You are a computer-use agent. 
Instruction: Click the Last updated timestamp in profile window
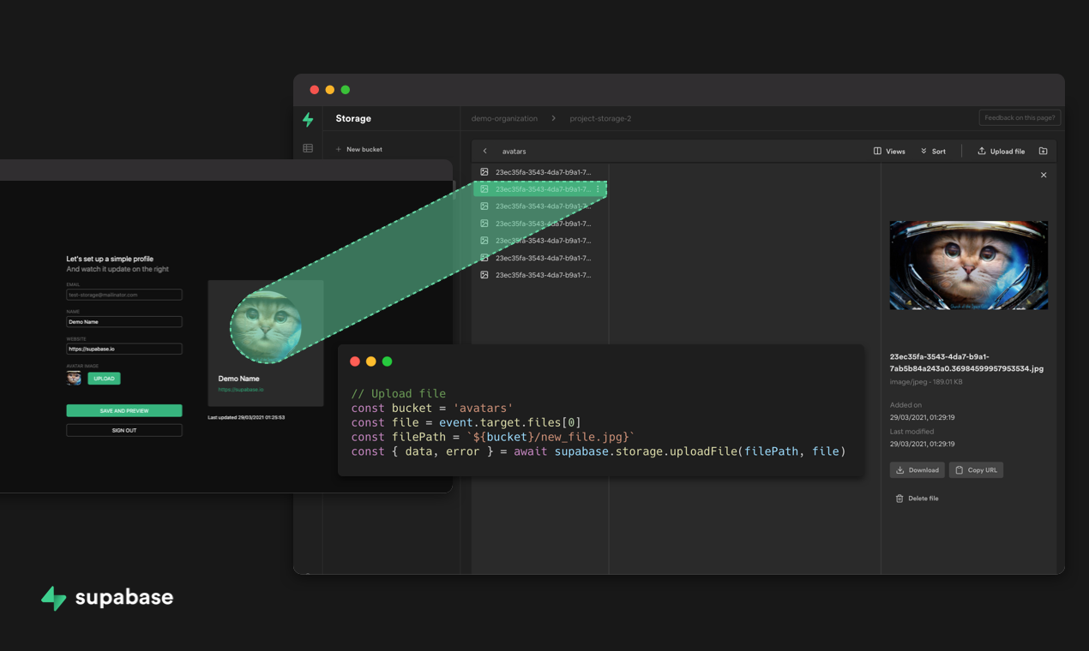[x=246, y=418]
